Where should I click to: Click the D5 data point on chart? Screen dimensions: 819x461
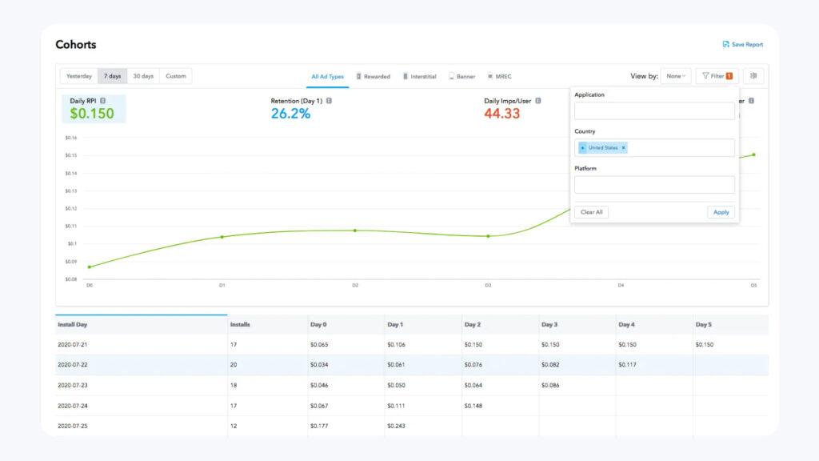click(x=753, y=154)
